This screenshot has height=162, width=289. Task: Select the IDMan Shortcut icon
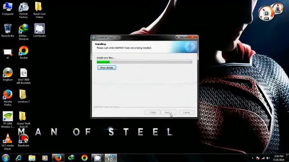23,32
